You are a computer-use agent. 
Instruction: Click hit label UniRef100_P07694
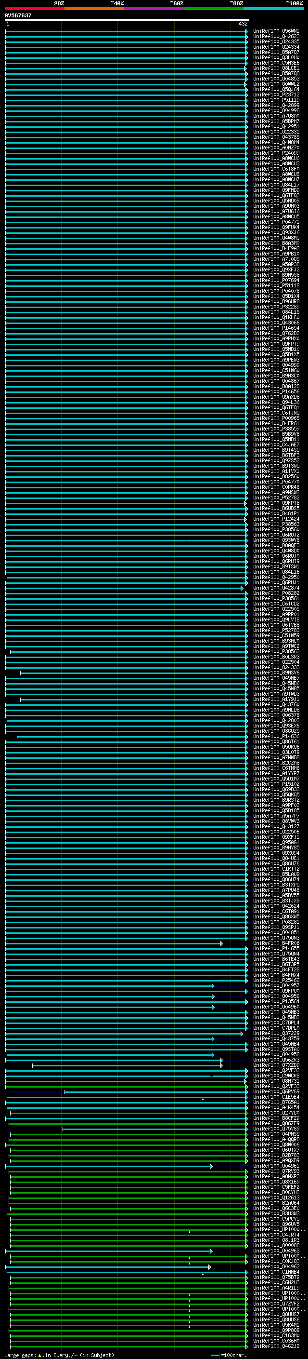pyautogui.click(x=276, y=280)
